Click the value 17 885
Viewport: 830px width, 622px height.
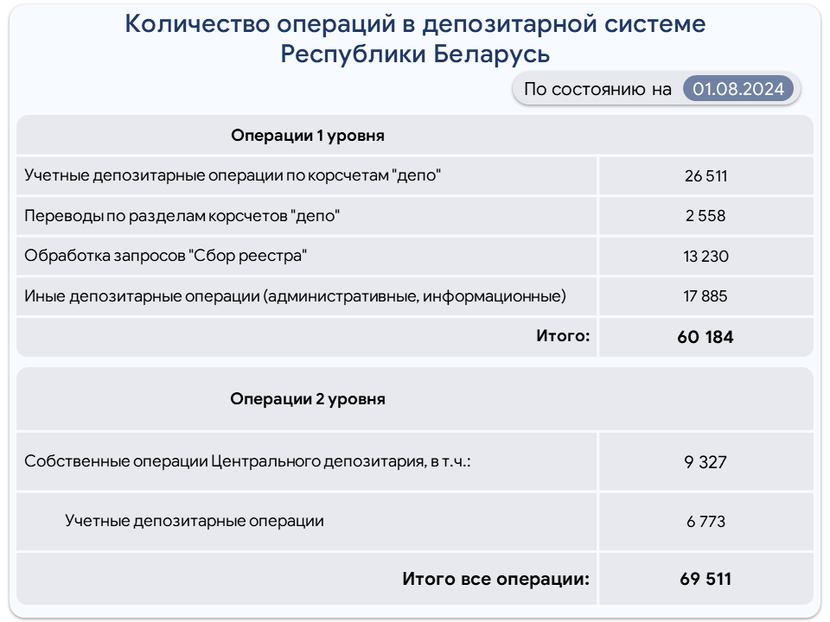705,296
